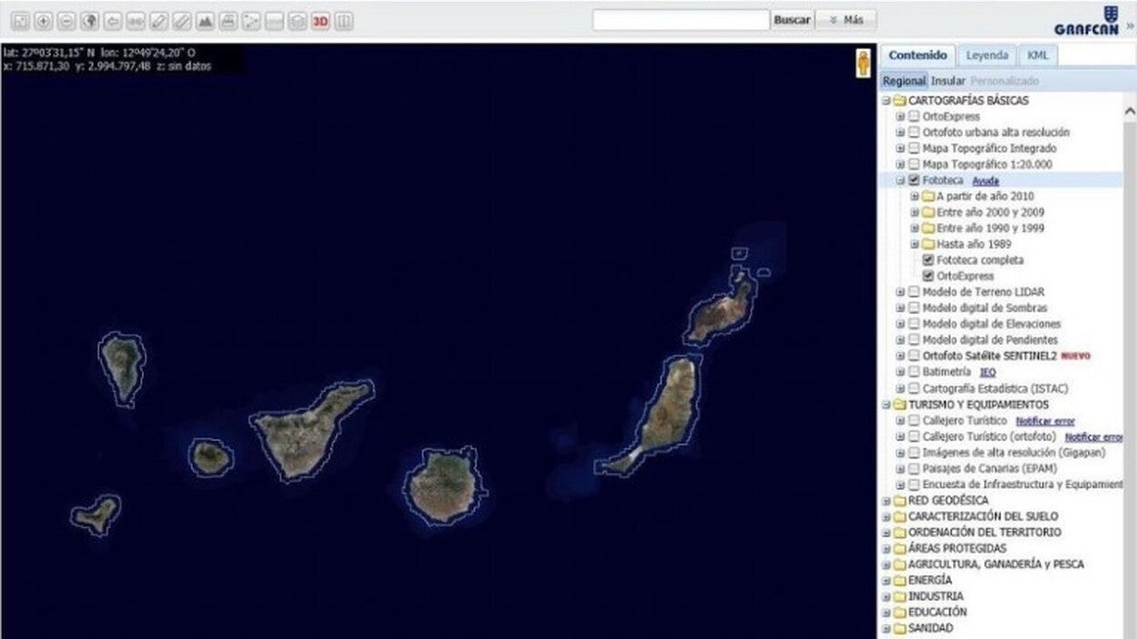
Task: Select the Insular sub-tab
Action: coord(947,81)
